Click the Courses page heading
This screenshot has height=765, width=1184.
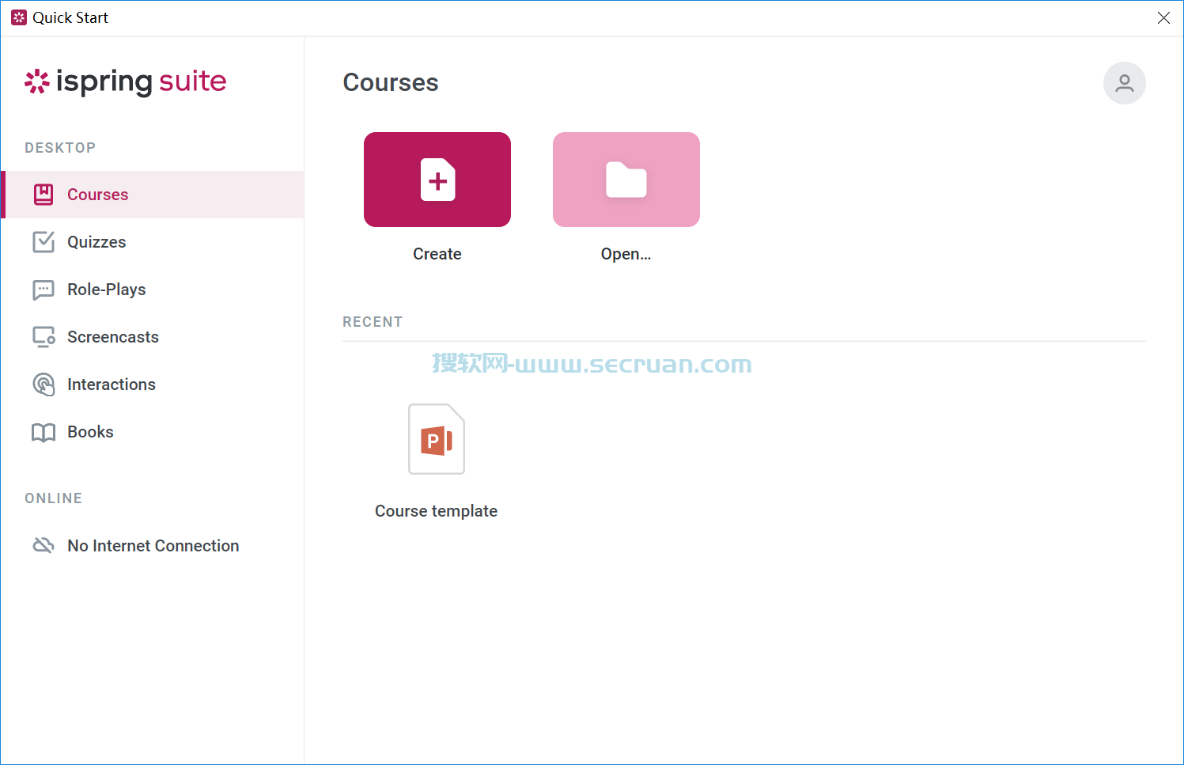(391, 82)
